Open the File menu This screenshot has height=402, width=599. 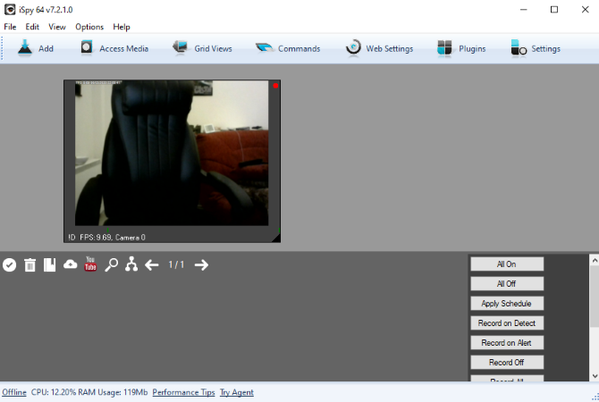pyautogui.click(x=10, y=27)
